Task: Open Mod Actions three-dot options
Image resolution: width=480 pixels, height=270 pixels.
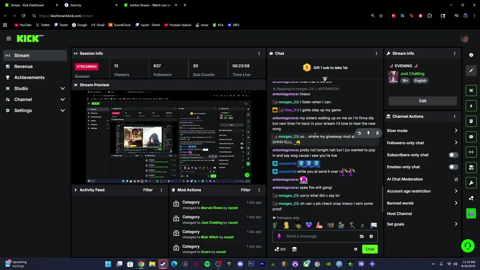Action: point(259,190)
